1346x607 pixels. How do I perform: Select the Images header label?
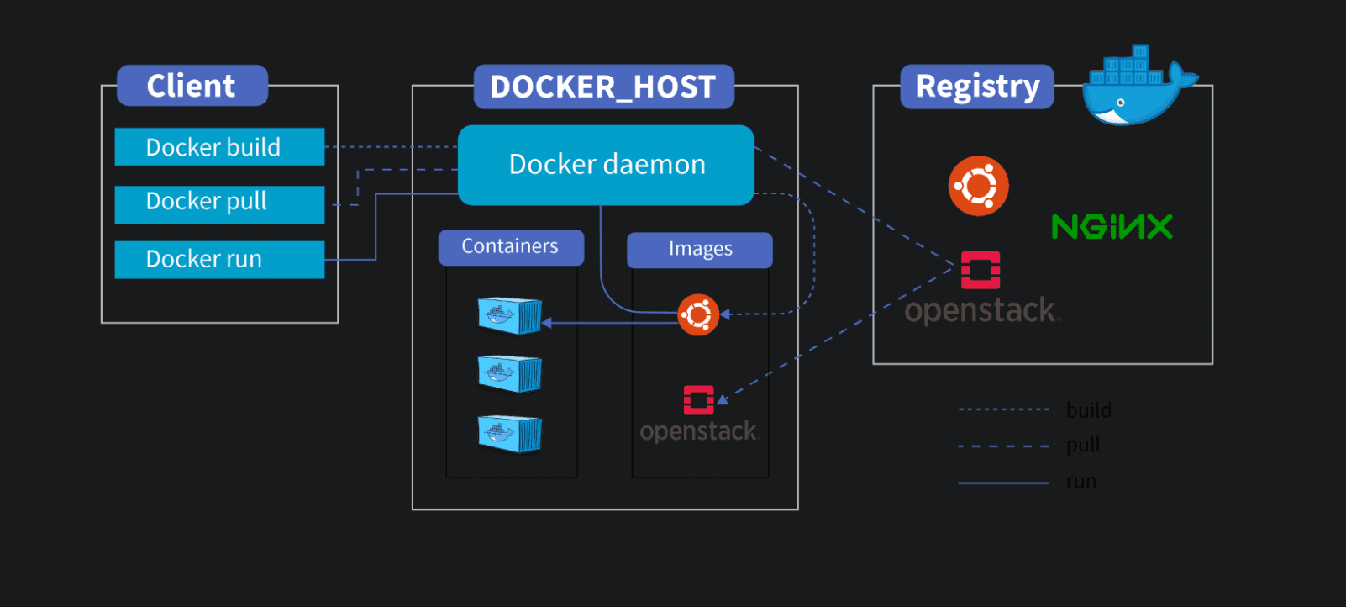tap(700, 250)
